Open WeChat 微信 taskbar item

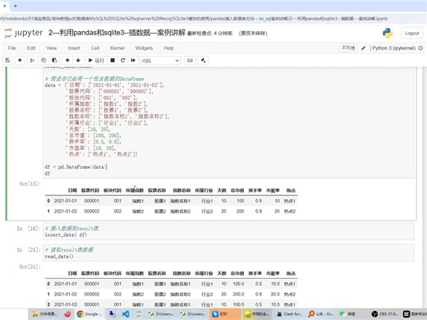(x=348, y=314)
